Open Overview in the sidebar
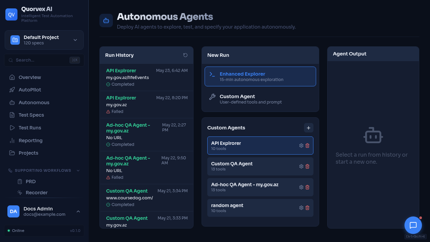The image size is (430, 242). [x=44, y=77]
